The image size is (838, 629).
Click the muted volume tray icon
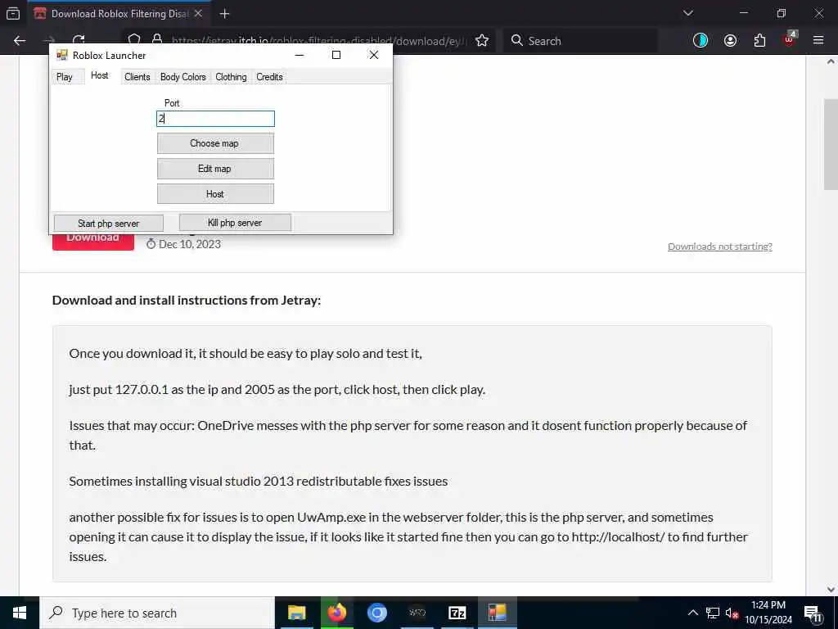[732, 613]
